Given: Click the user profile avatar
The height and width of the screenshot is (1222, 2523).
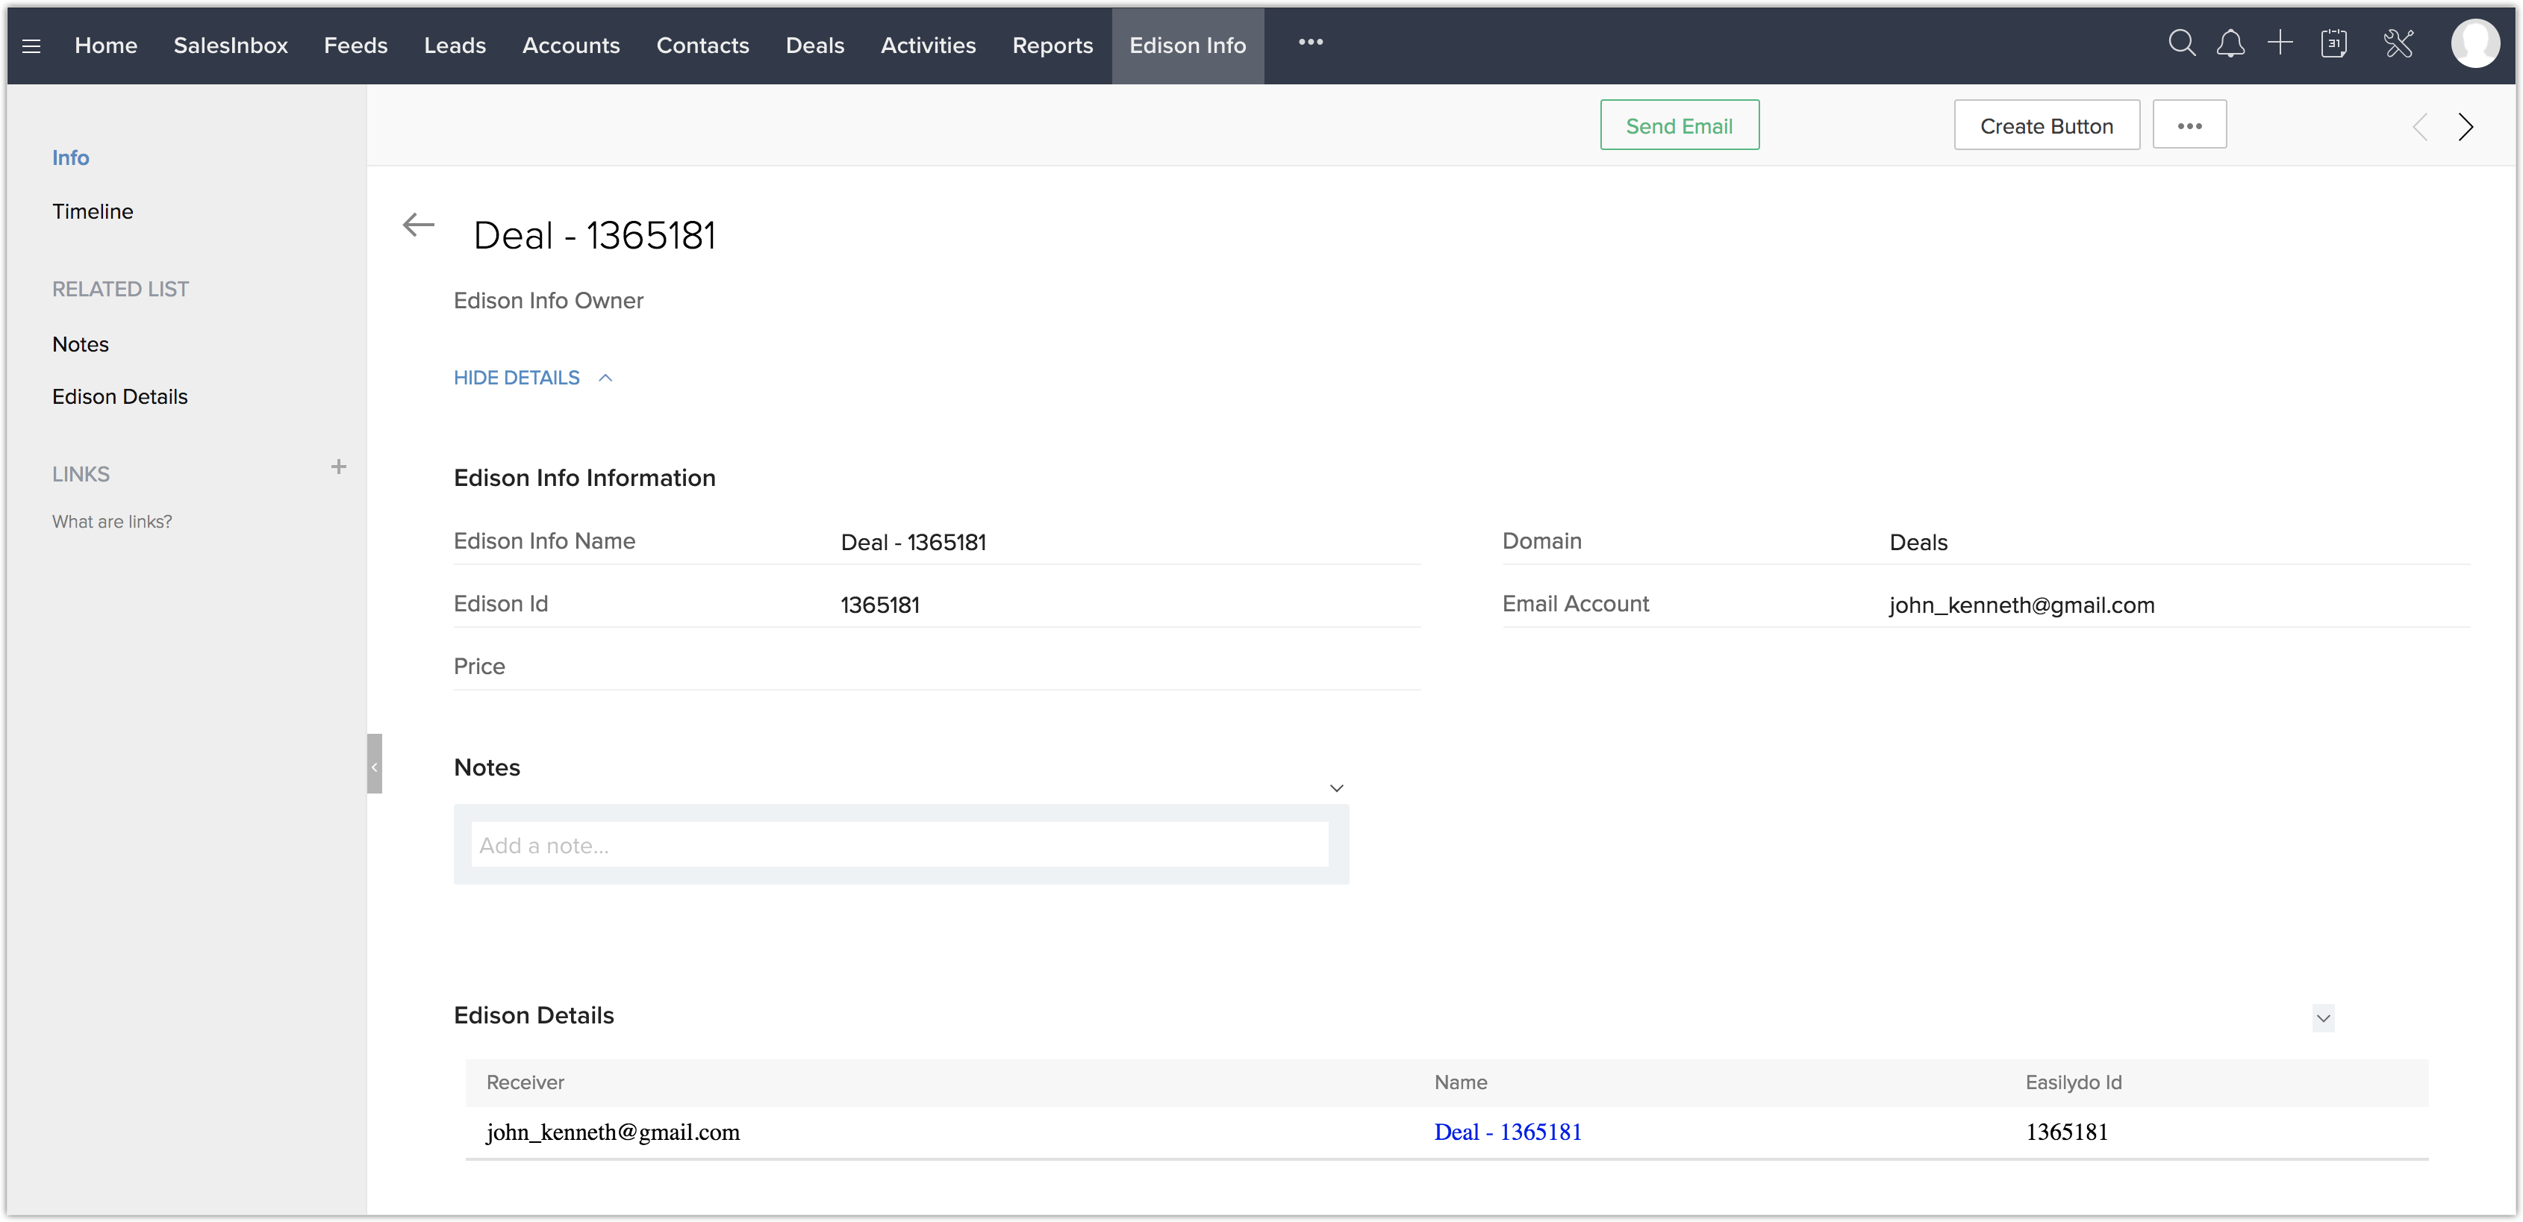Looking at the screenshot, I should coord(2474,44).
